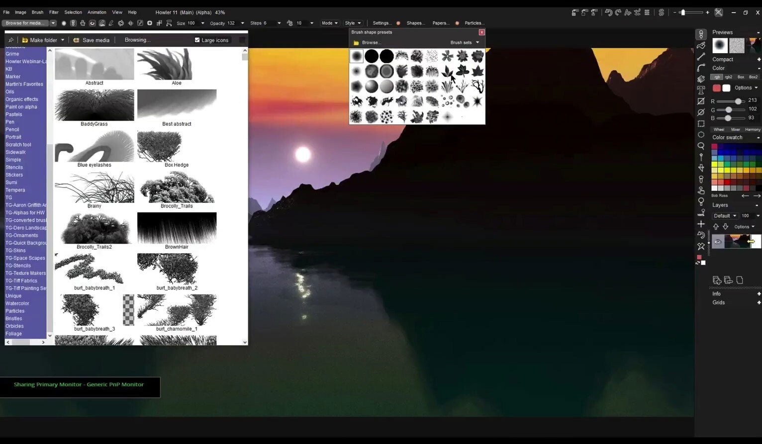Image resolution: width=762 pixels, height=444 pixels.
Task: Open the Opacity value dropdown
Action: (x=242, y=23)
